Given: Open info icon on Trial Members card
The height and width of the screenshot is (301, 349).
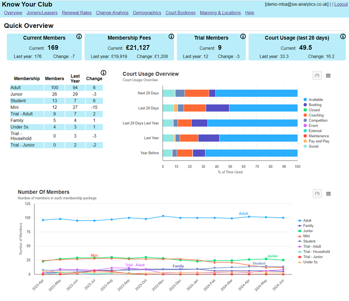Looking at the screenshot, I should pos(243,36).
